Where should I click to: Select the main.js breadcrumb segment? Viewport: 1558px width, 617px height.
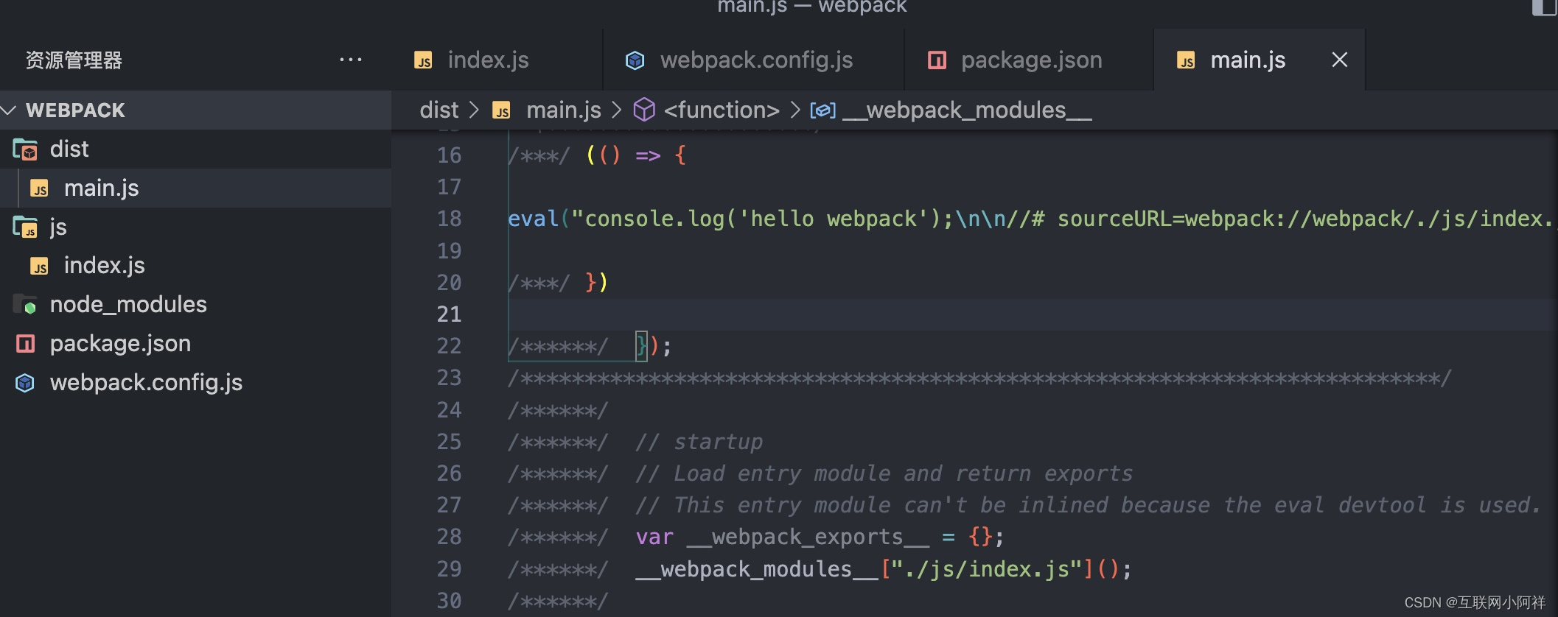(563, 110)
